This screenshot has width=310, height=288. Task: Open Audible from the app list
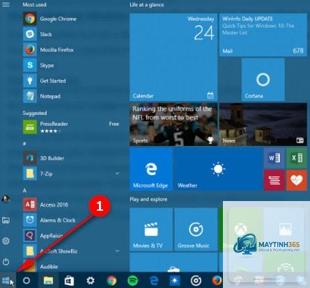point(72,266)
